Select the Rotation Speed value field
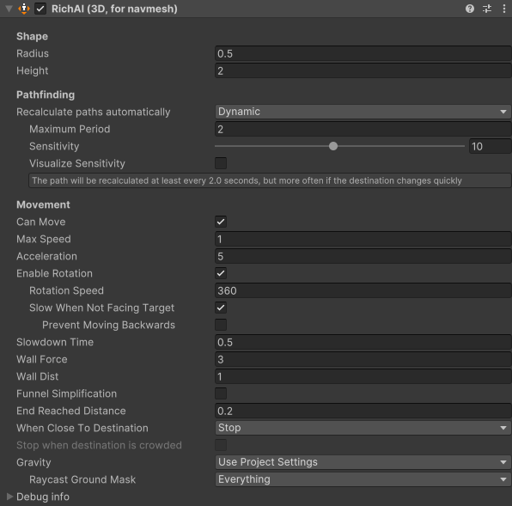Screen dimensions: 512x506 coord(363,290)
